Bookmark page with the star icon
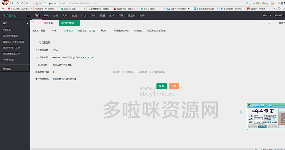 [27, 3]
